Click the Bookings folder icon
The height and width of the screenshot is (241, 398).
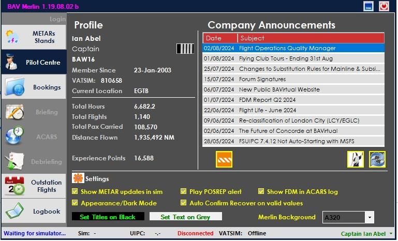pyautogui.click(x=14, y=87)
